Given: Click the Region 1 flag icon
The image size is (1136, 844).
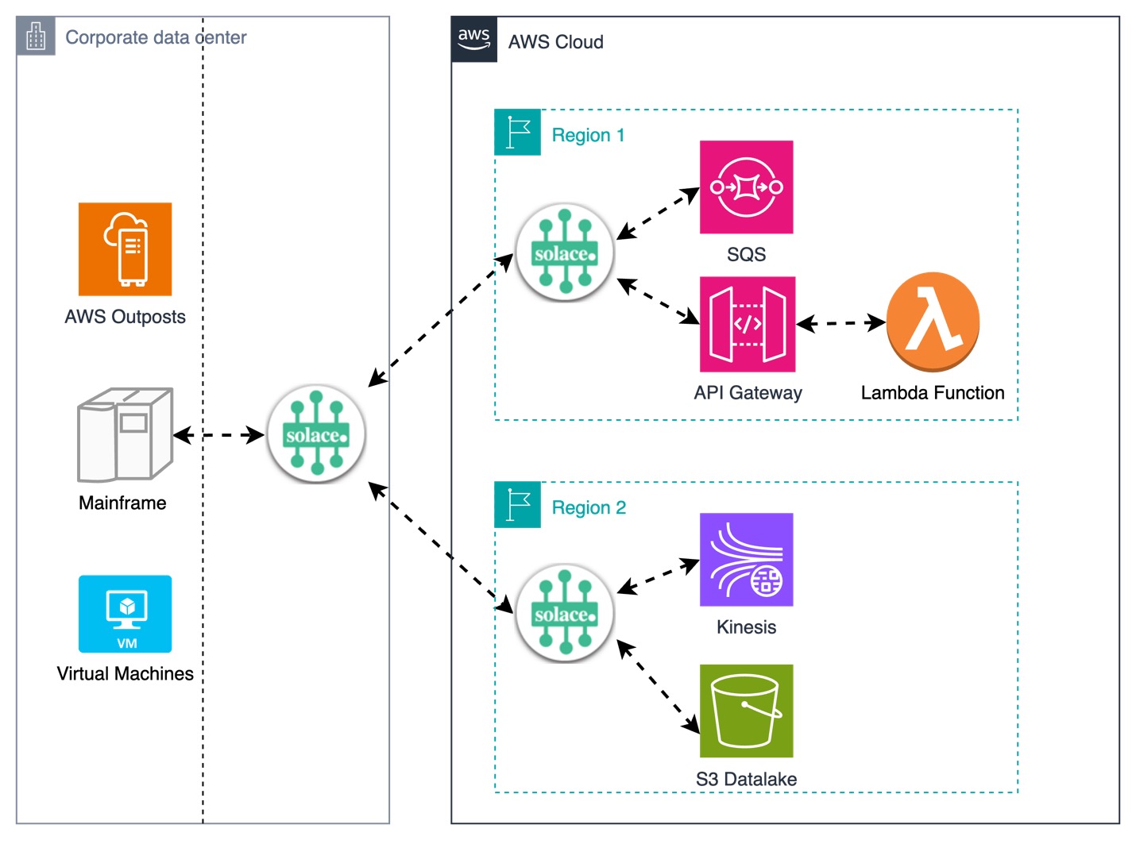Looking at the screenshot, I should pos(517,132).
